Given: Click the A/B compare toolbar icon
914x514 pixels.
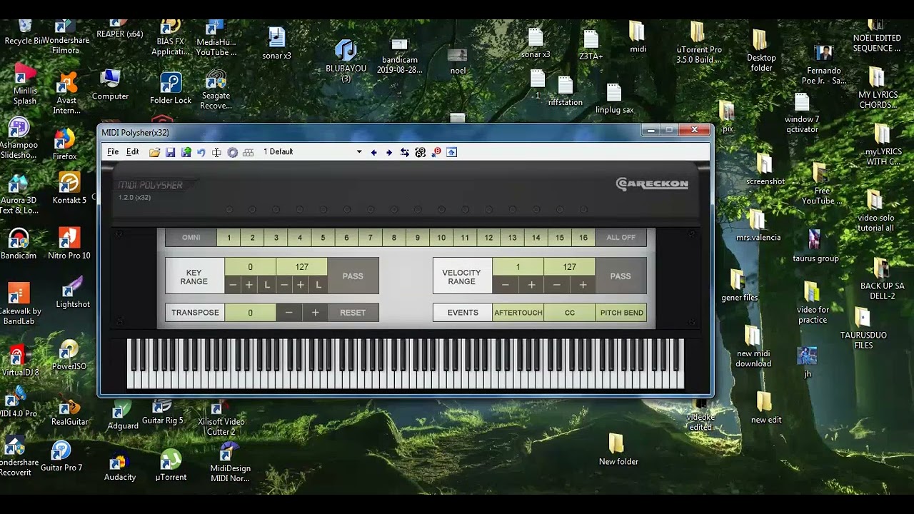Looking at the screenshot, I should [x=421, y=152].
